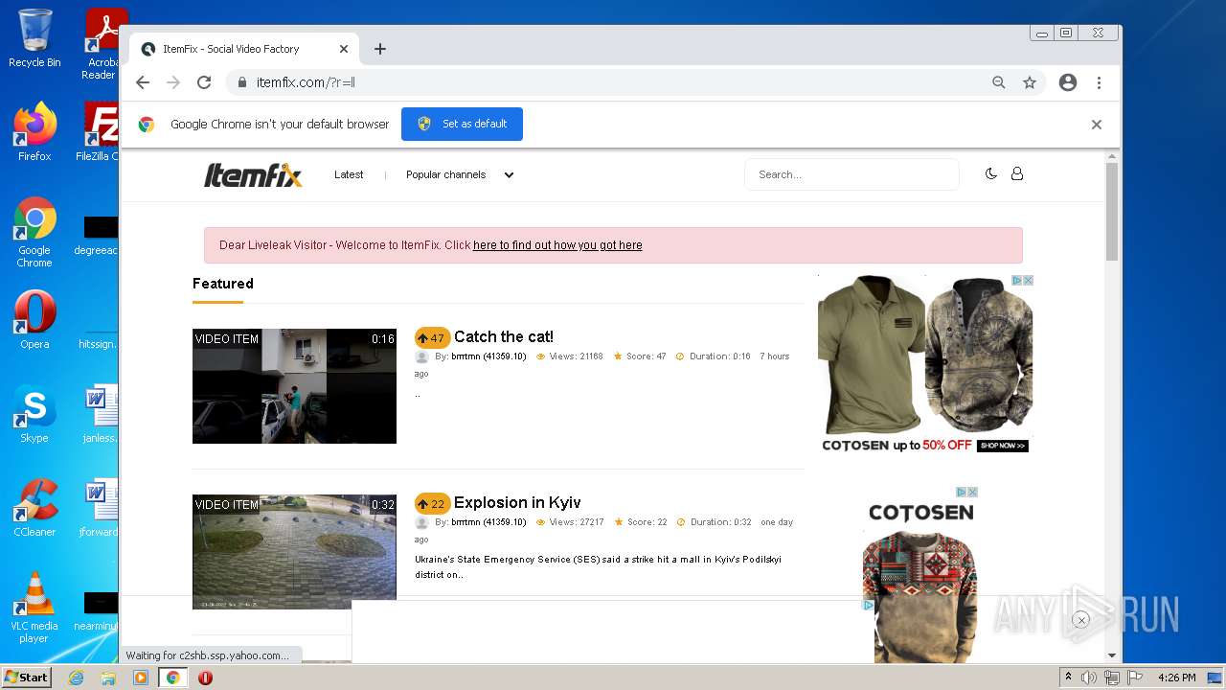This screenshot has width=1226, height=690.
Task: Click the volume tray icon
Action: 1089,678
